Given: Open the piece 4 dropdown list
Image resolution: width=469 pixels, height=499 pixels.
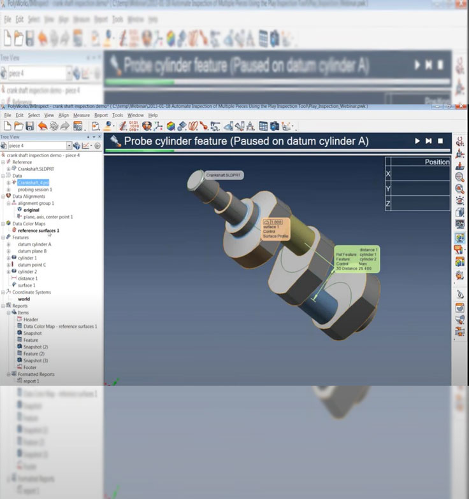Looking at the screenshot, I should 69,145.
